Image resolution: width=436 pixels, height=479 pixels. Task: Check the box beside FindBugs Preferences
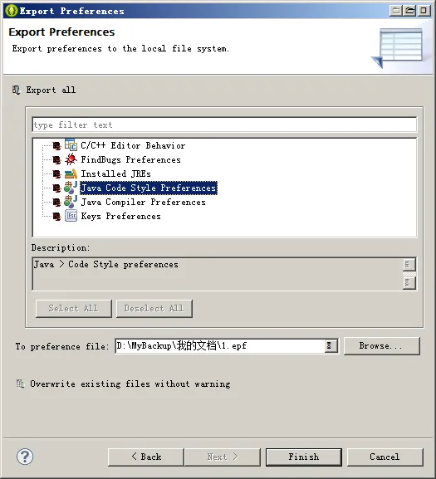pos(56,159)
